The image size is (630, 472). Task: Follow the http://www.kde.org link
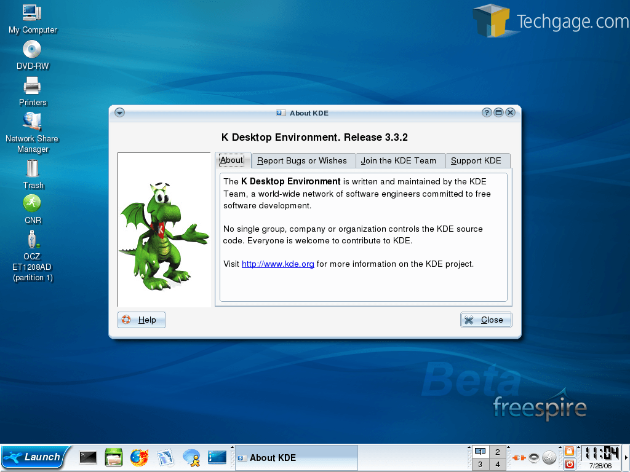[277, 264]
